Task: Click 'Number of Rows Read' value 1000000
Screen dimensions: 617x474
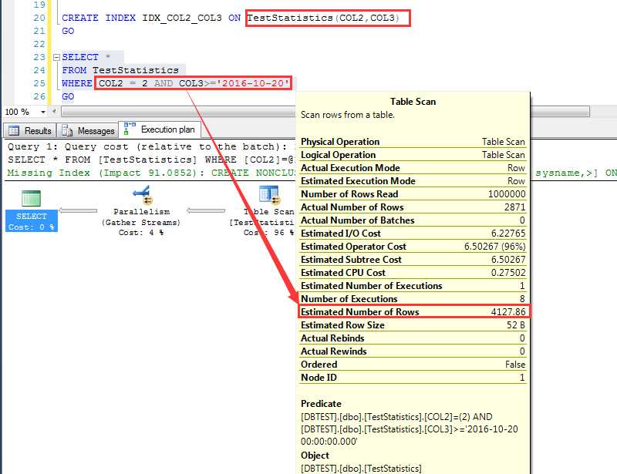Action: coord(507,194)
